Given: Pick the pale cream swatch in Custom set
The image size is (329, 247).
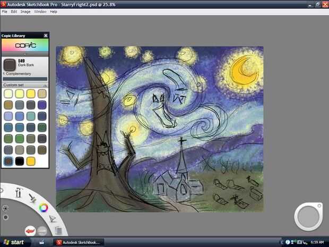Looking at the screenshot, I should tap(8, 93).
